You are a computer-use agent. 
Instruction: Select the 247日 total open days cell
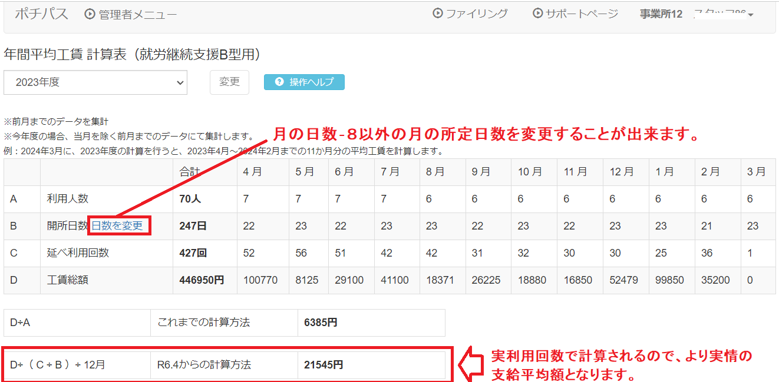(x=193, y=226)
